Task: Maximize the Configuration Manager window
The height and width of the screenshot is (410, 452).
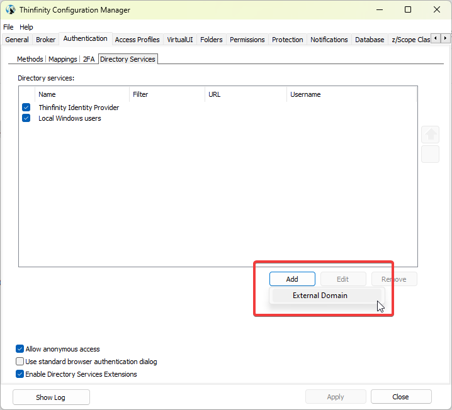Action: 408,10
